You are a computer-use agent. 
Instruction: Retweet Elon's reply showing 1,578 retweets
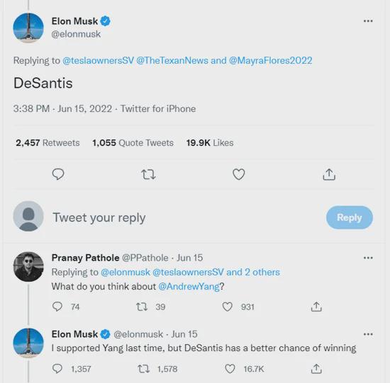(x=144, y=369)
